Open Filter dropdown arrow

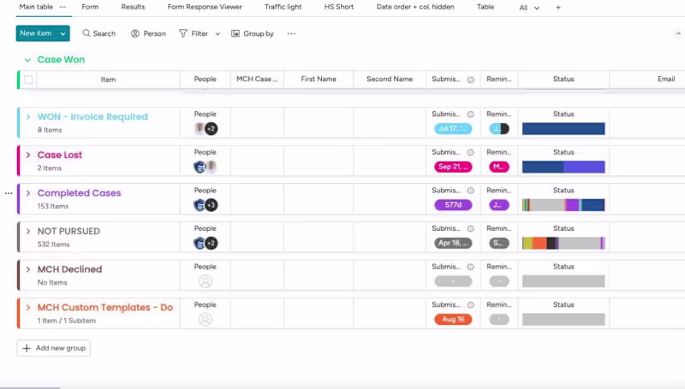[x=217, y=33]
